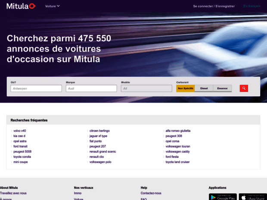
Task: Open toyota corolla search
Action: pos(22,157)
